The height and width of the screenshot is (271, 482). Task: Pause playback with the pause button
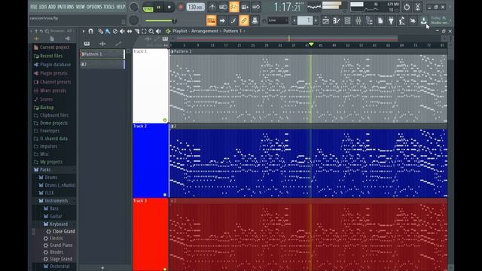coord(159,7)
